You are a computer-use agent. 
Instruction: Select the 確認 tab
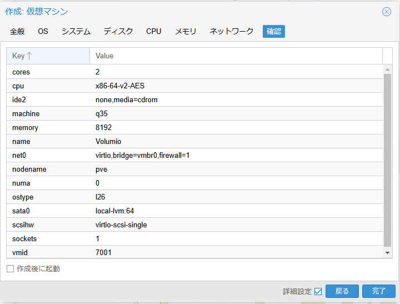[274, 31]
